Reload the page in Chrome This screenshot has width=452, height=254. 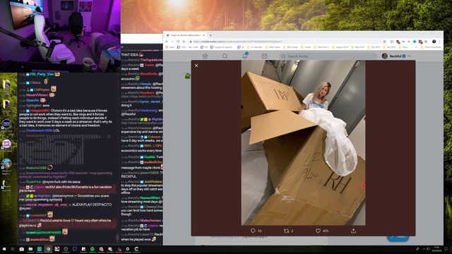178,42
